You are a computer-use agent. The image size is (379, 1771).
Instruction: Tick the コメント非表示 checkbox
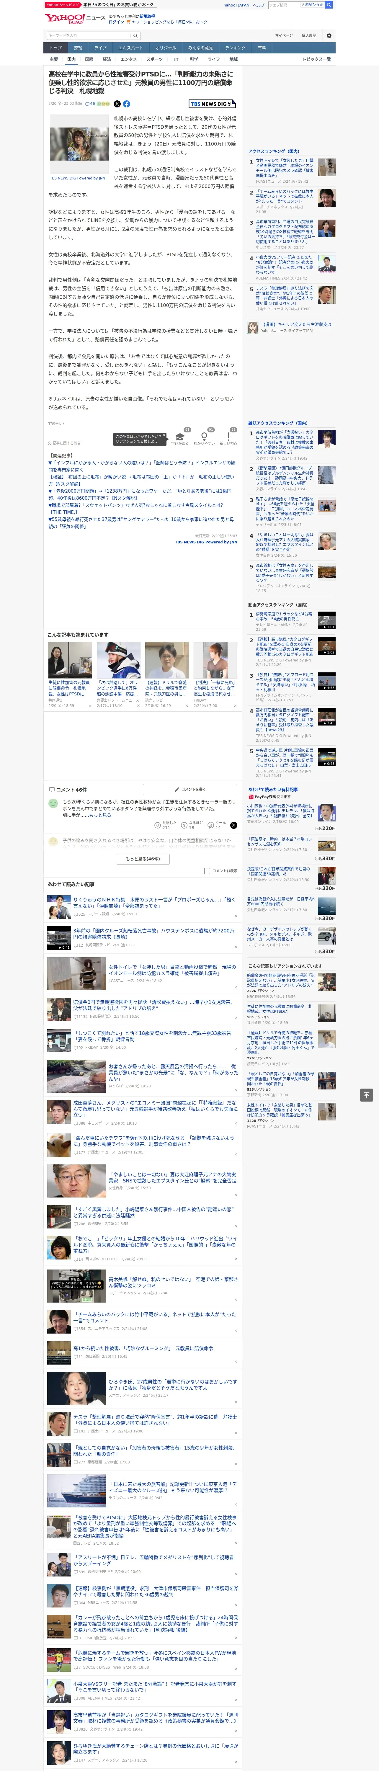click(207, 870)
